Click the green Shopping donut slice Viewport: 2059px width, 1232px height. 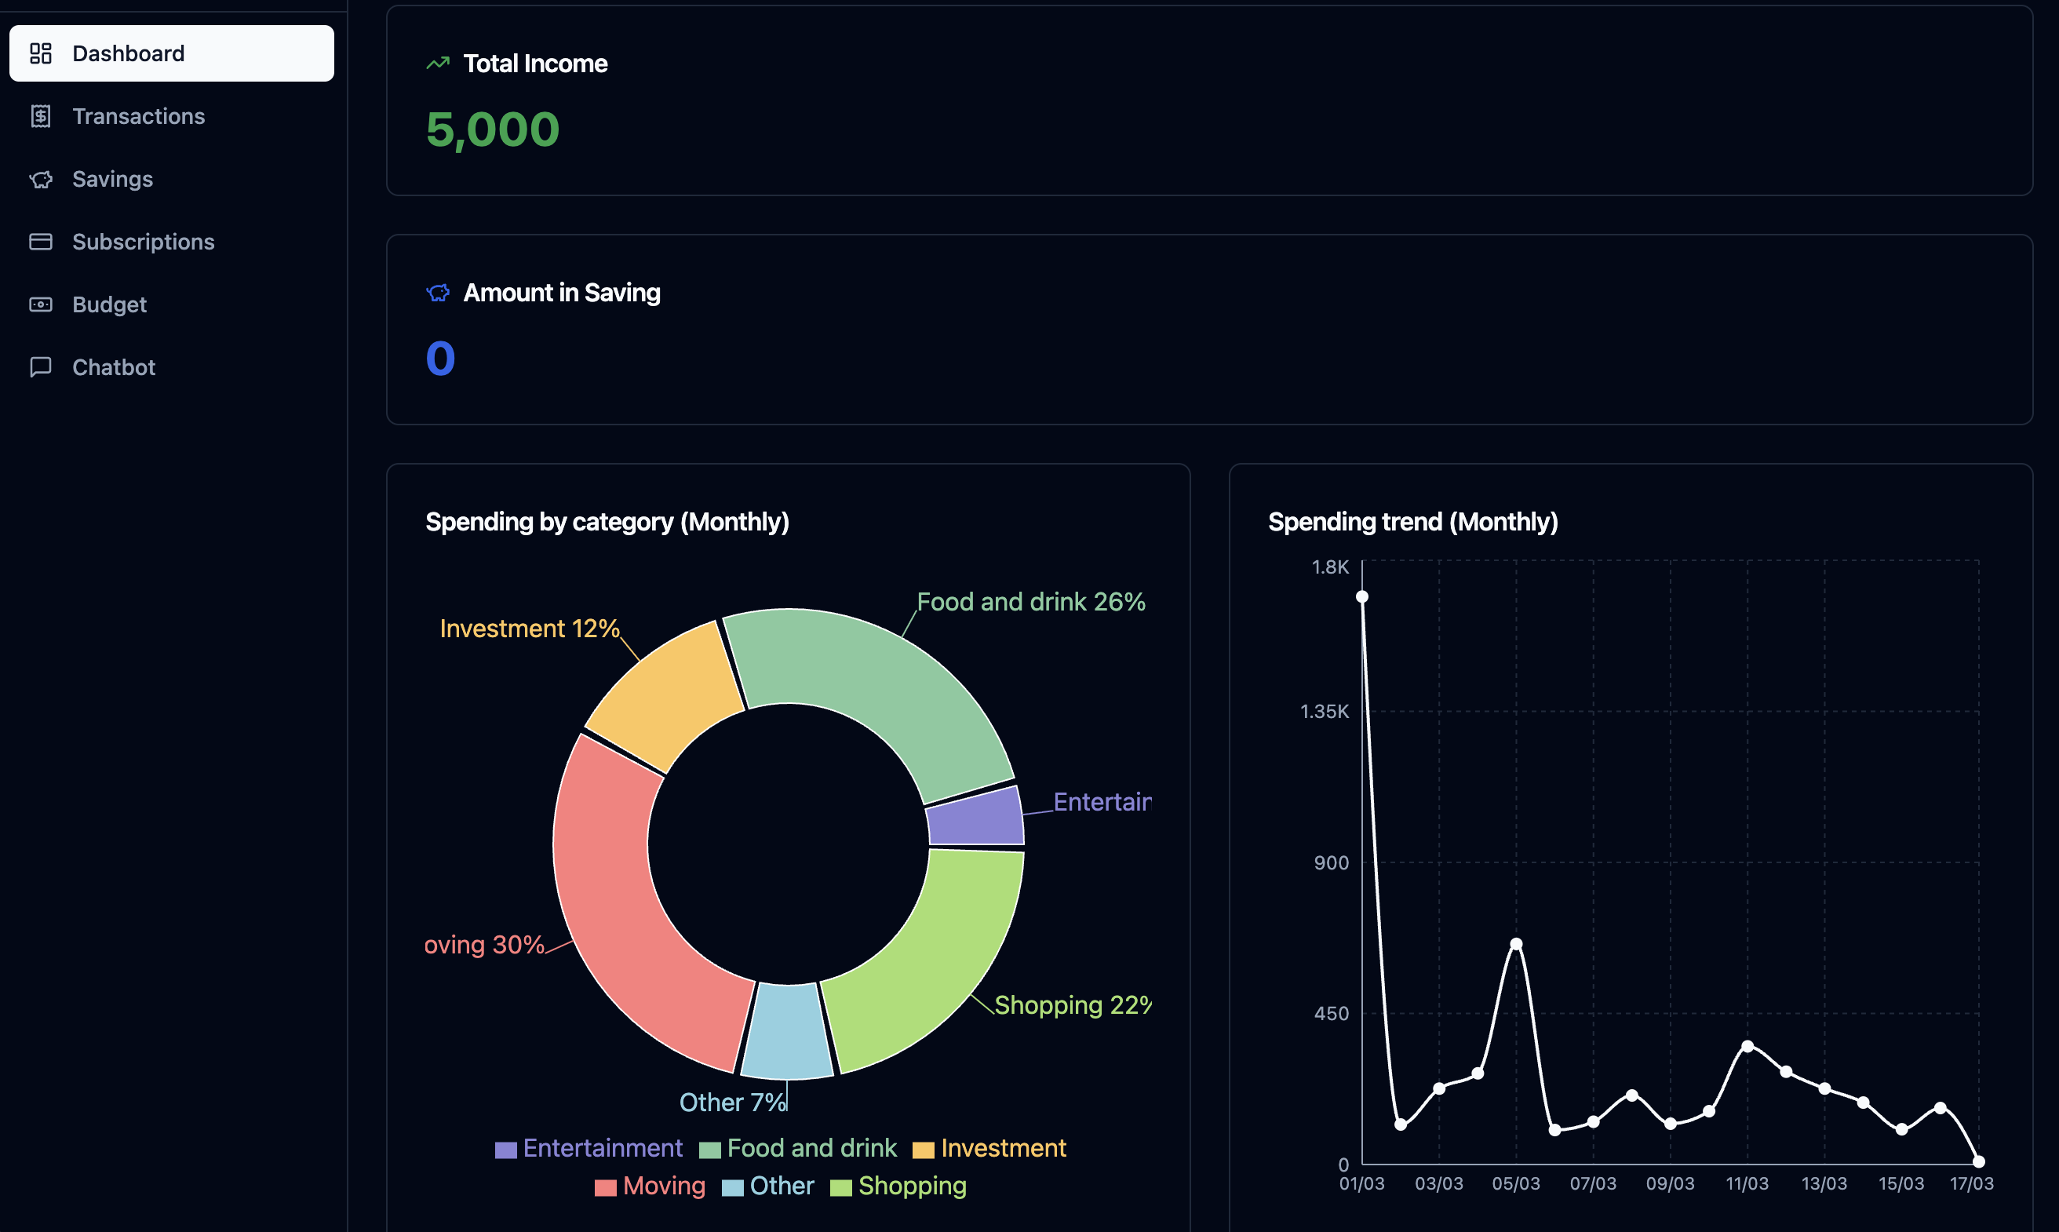point(925,961)
